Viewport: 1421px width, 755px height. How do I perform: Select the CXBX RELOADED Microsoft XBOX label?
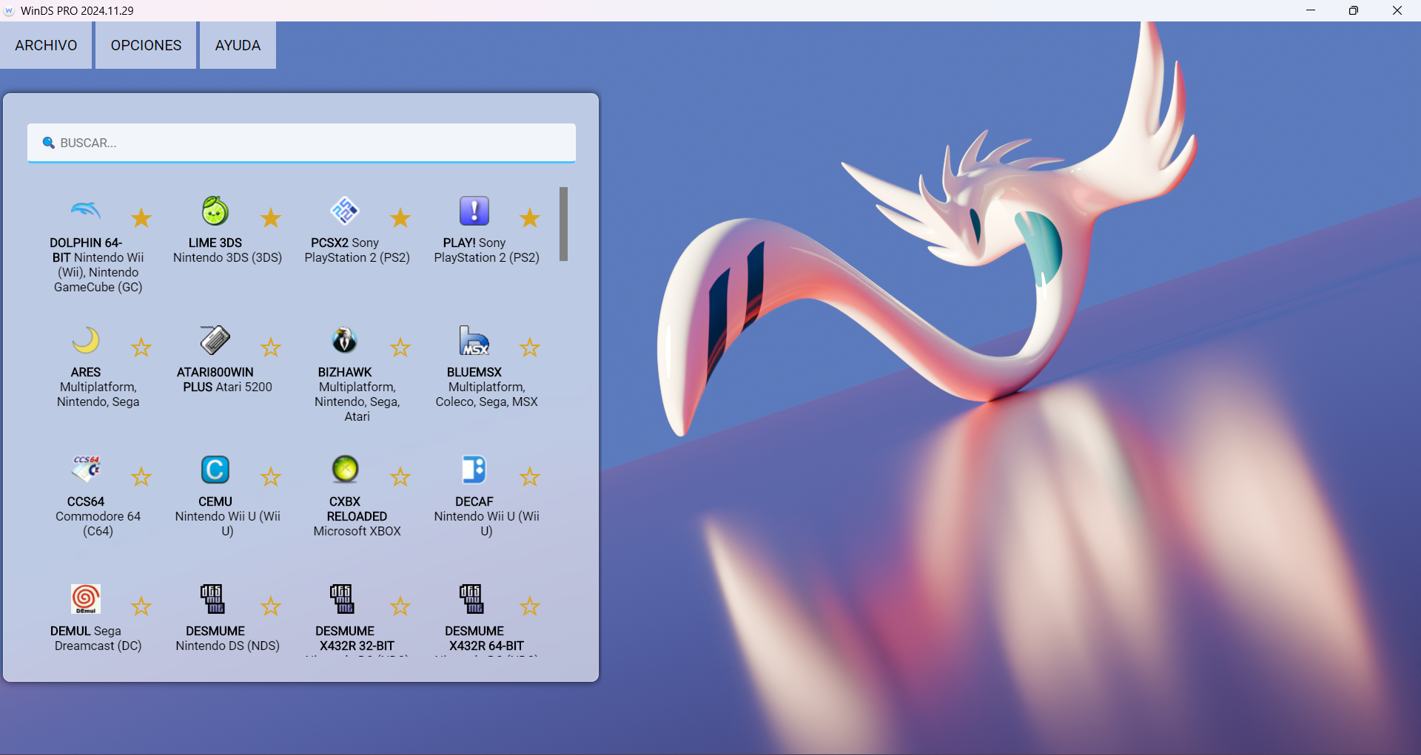tap(357, 516)
